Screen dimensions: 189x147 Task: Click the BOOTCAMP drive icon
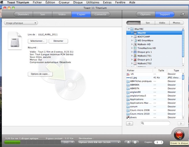pos(135,37)
